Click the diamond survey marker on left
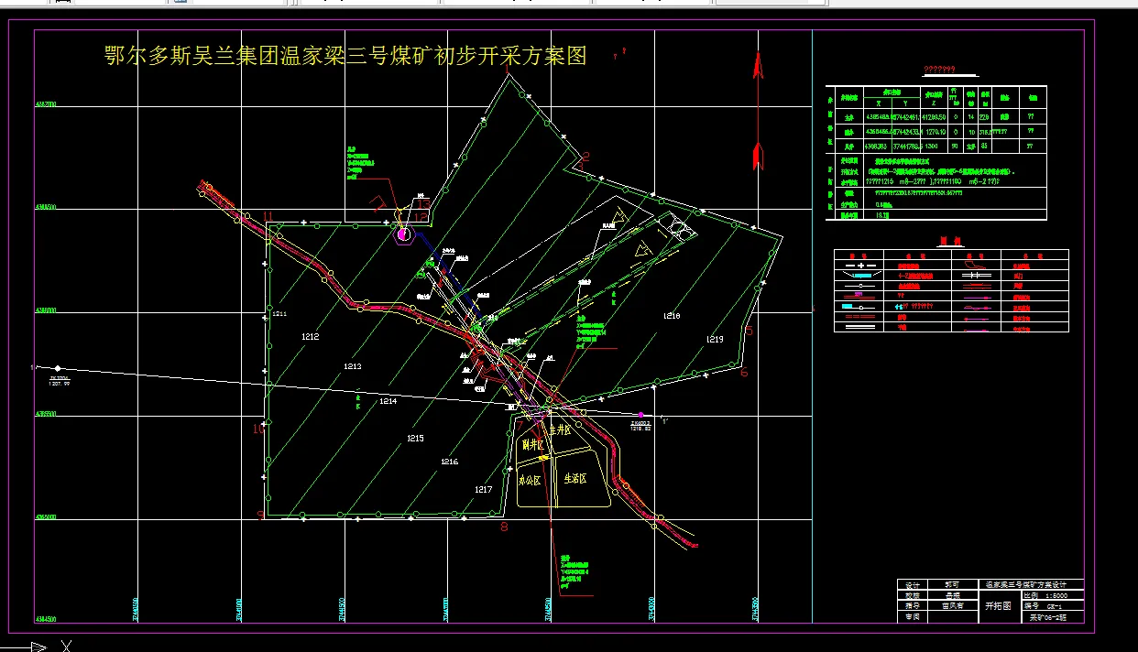 click(x=58, y=368)
